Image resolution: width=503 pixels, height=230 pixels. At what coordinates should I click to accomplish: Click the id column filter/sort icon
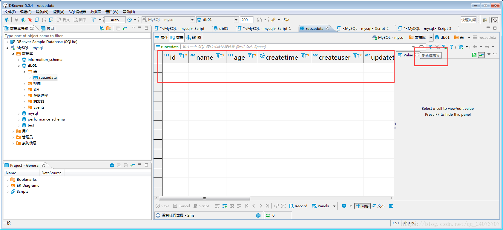point(183,55)
